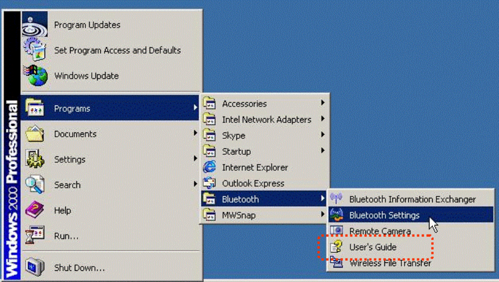This screenshot has height=282, width=499.
Task: Open Program Updates from Start menu
Action: [111, 25]
